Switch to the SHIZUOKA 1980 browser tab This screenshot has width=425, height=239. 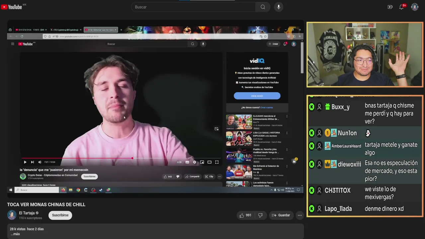(31, 30)
